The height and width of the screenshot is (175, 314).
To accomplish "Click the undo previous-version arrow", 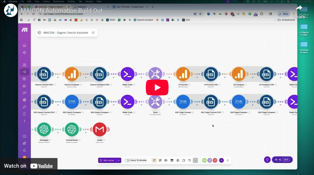I will click(190, 160).
